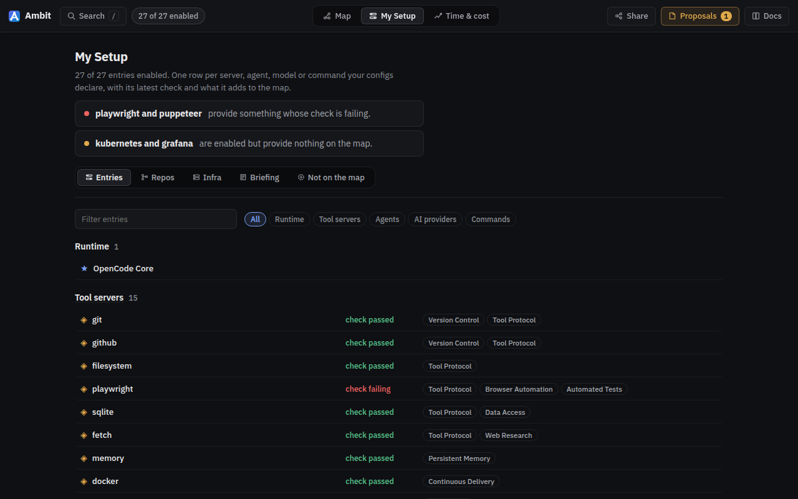798x499 pixels.
Task: Open the OpenCode Core entry
Action: click(x=399, y=268)
